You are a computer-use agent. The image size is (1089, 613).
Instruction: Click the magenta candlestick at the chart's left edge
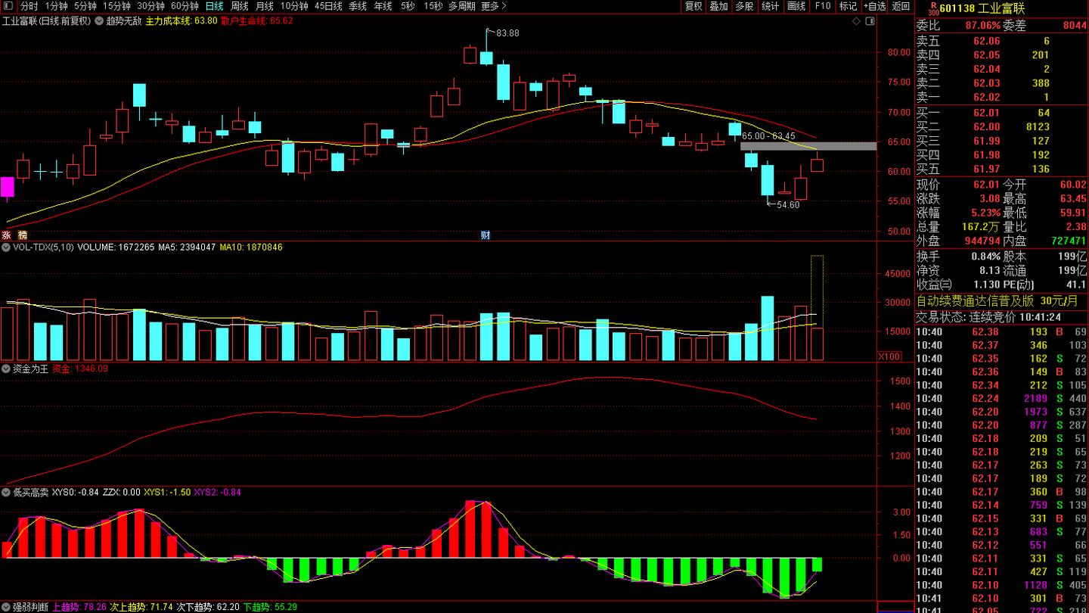[x=7, y=188]
